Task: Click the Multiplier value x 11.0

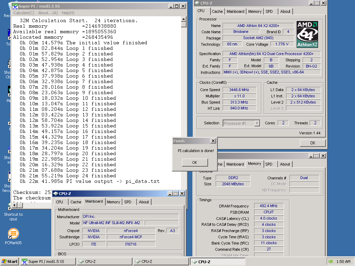Action: (239, 96)
